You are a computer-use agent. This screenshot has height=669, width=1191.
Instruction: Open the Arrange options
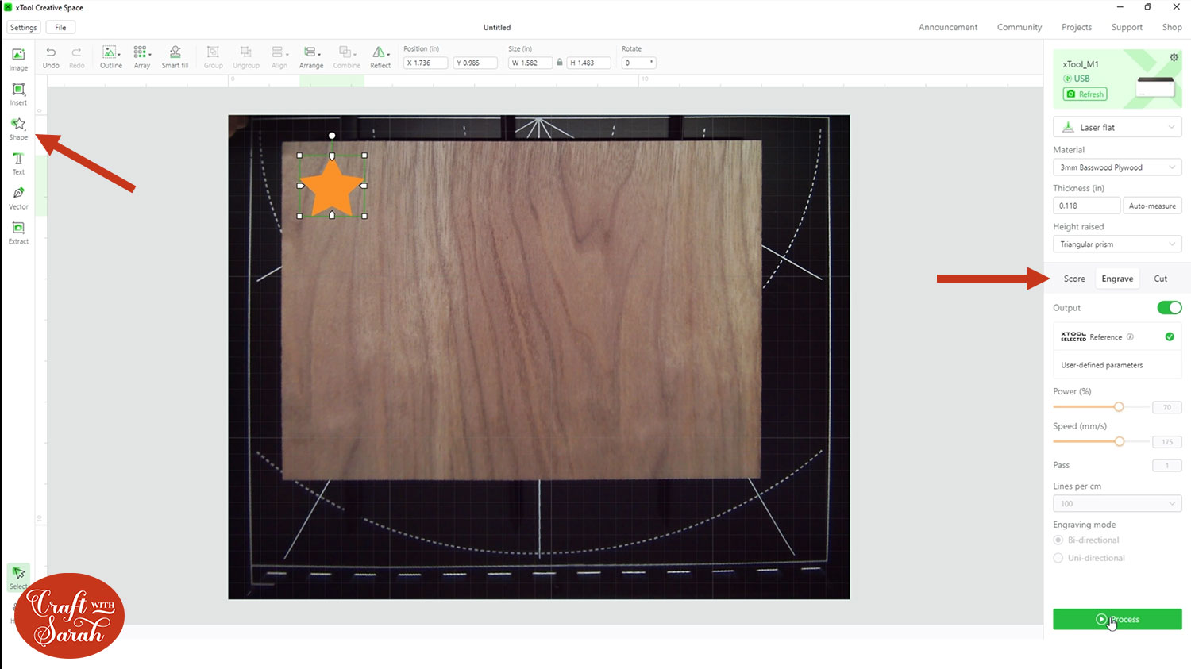coord(311,58)
